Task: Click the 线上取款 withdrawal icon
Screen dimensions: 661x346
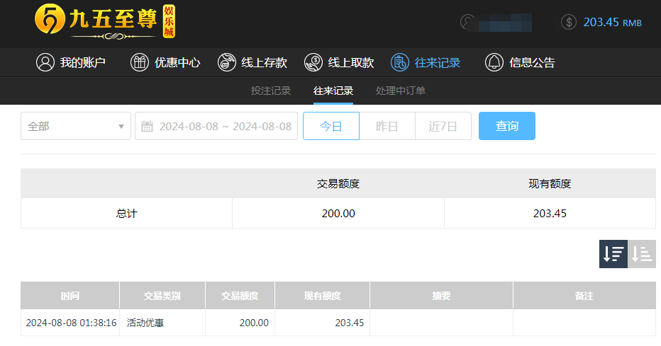Action: click(x=313, y=62)
